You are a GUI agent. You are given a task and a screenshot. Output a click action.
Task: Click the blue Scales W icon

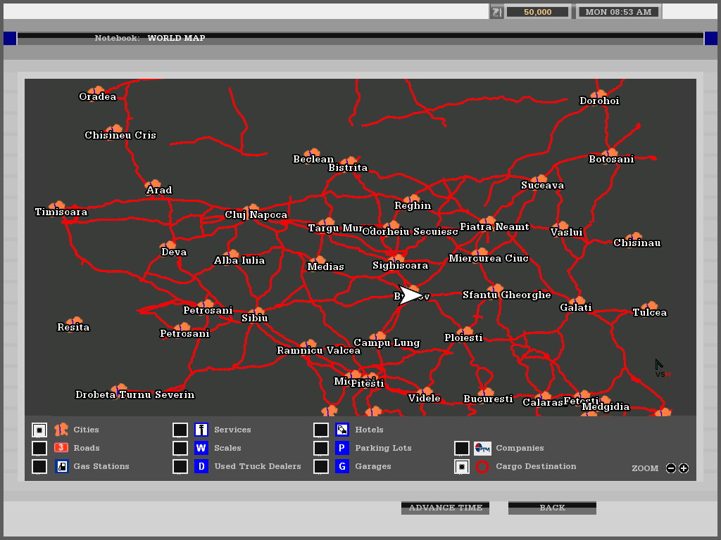201,448
